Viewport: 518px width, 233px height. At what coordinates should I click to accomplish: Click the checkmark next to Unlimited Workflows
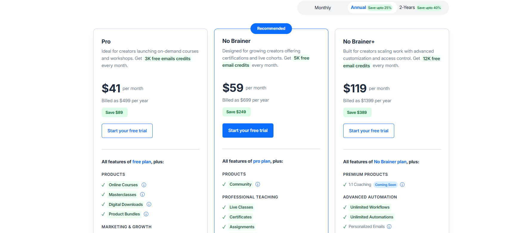point(345,207)
